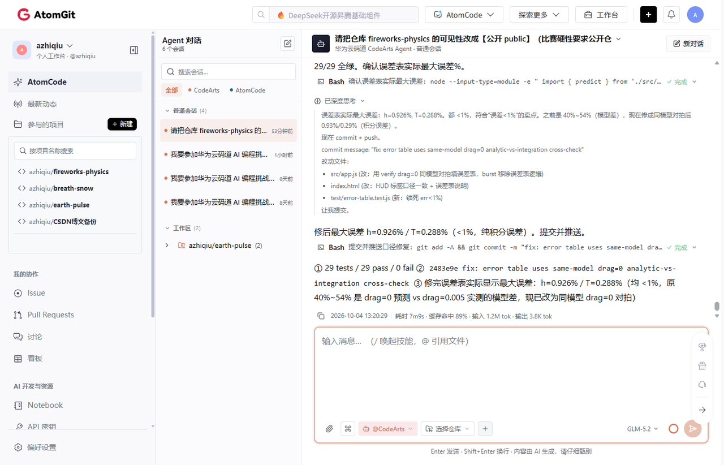The image size is (724, 465).
Task: Open the 选择仓库 dropdown
Action: point(447,429)
